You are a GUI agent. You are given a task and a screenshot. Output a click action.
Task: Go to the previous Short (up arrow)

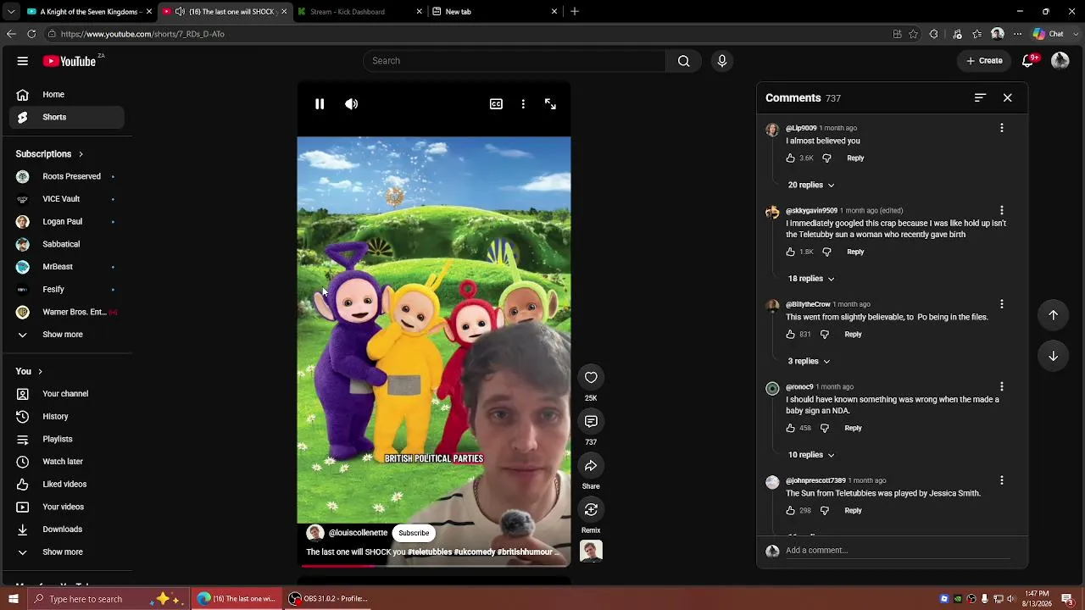click(x=1054, y=315)
